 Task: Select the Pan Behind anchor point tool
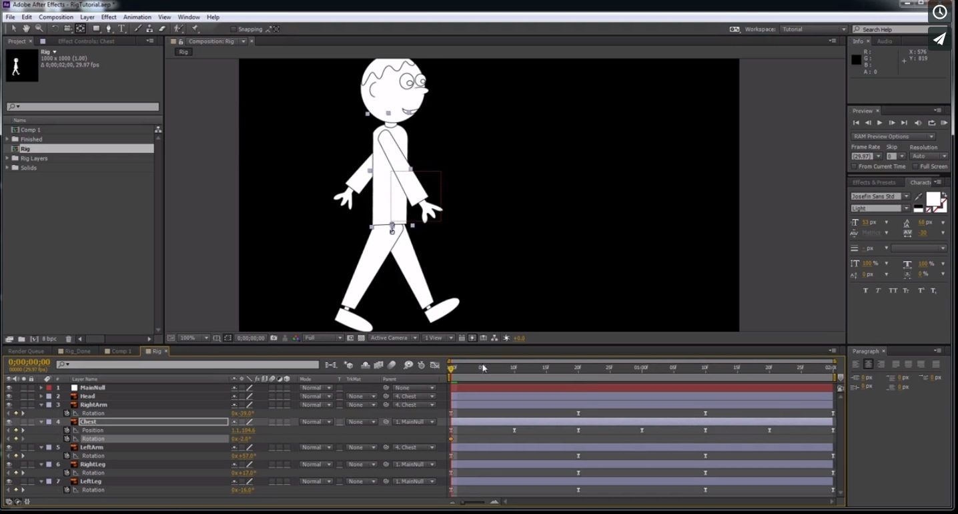point(81,29)
